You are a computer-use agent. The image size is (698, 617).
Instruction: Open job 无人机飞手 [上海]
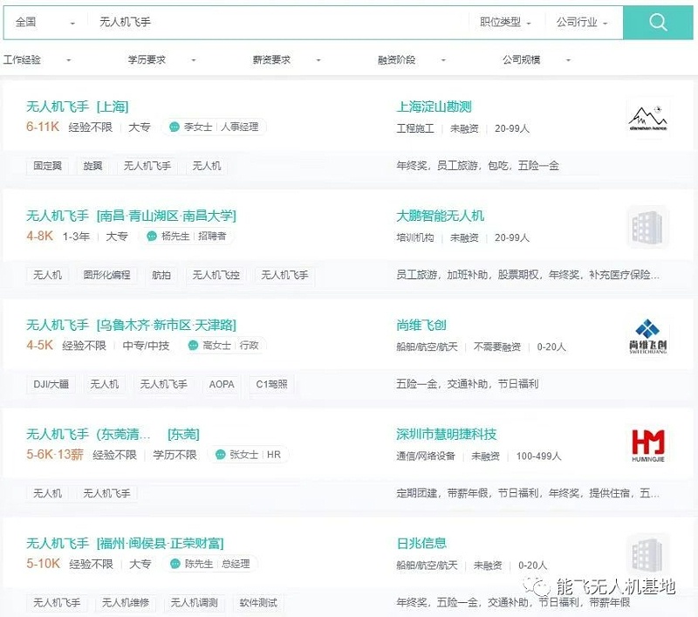(78, 106)
